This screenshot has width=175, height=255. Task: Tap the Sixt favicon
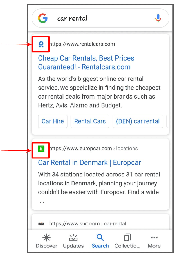41,224
